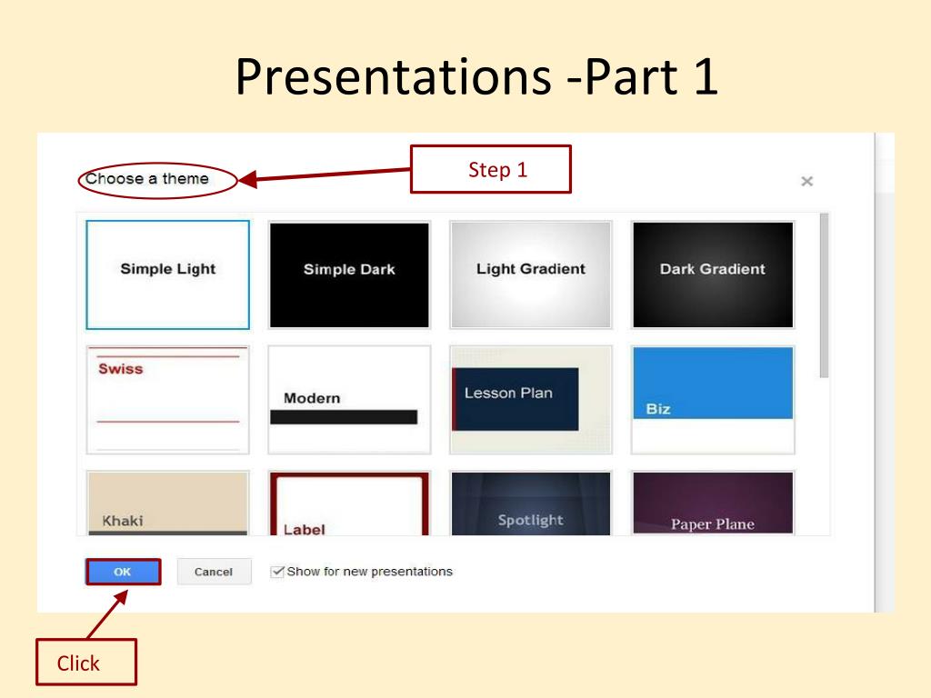Click the Choose a theme heading
The height and width of the screenshot is (698, 931).
pos(147,179)
